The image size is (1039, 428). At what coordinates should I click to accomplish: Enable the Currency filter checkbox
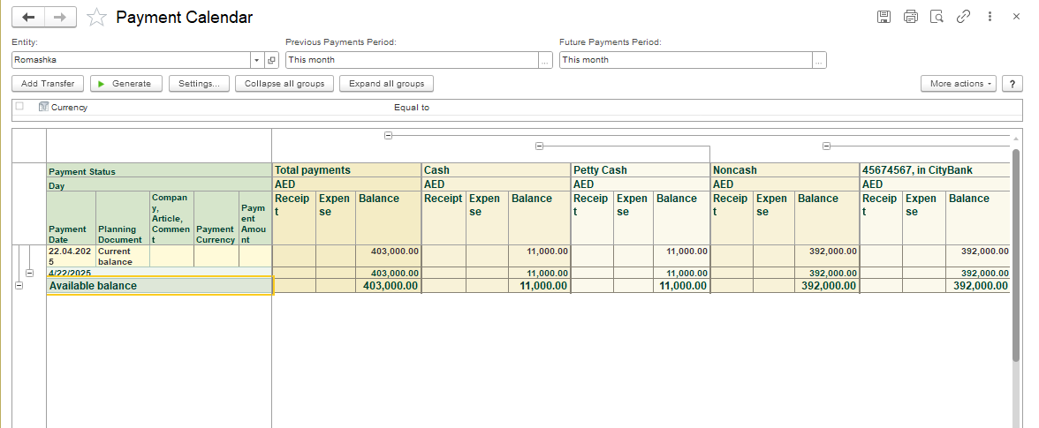[19, 107]
